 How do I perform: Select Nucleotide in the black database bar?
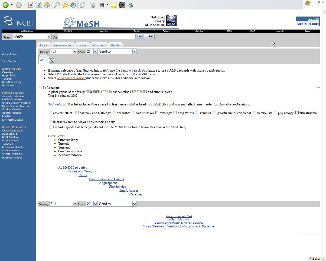(103, 31)
